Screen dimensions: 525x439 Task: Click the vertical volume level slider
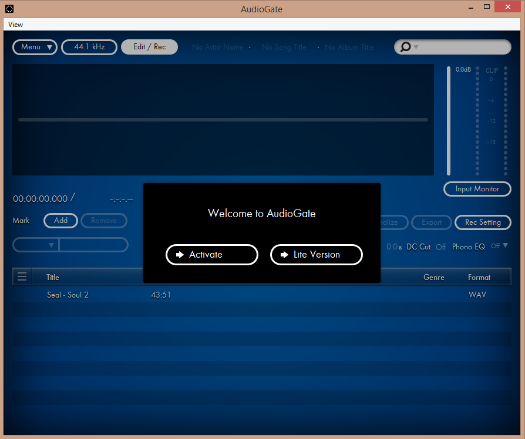point(449,121)
